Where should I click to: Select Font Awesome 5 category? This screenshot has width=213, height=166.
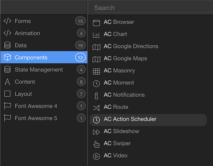coord(44,118)
